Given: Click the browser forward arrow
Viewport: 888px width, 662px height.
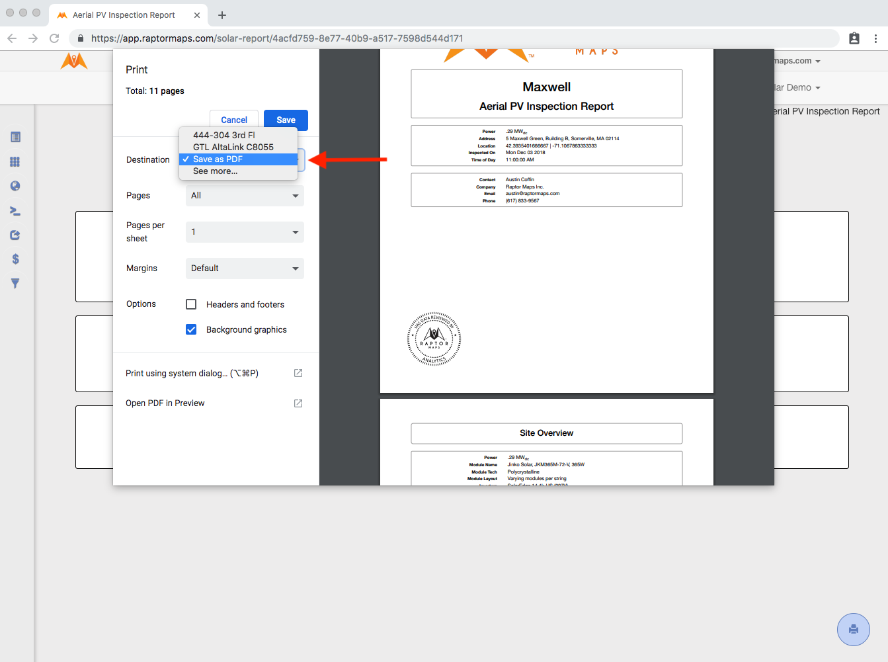Looking at the screenshot, I should tap(33, 38).
